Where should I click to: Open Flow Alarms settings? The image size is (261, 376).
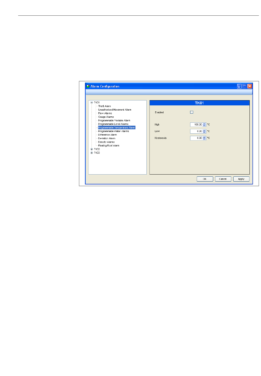click(x=105, y=113)
